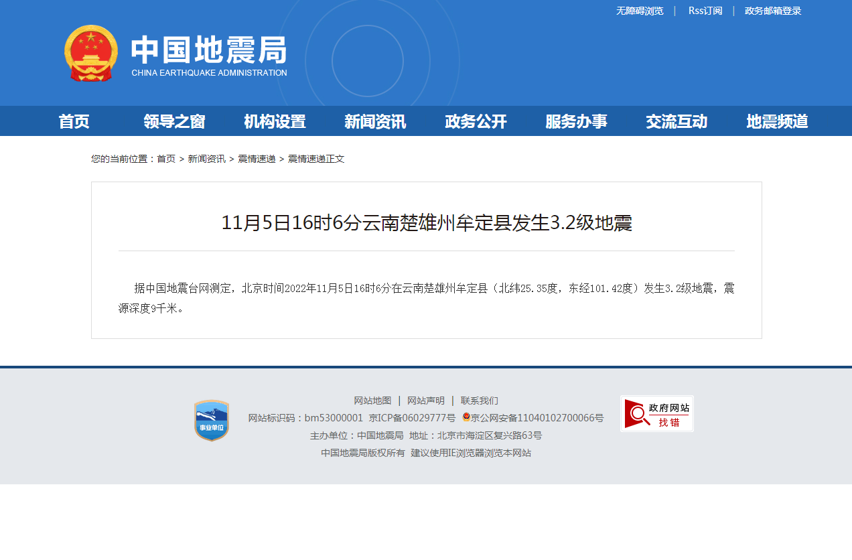Viewport: 852px width, 560px height.
Task: Click the 网站声明 footer link
Action: [426, 401]
